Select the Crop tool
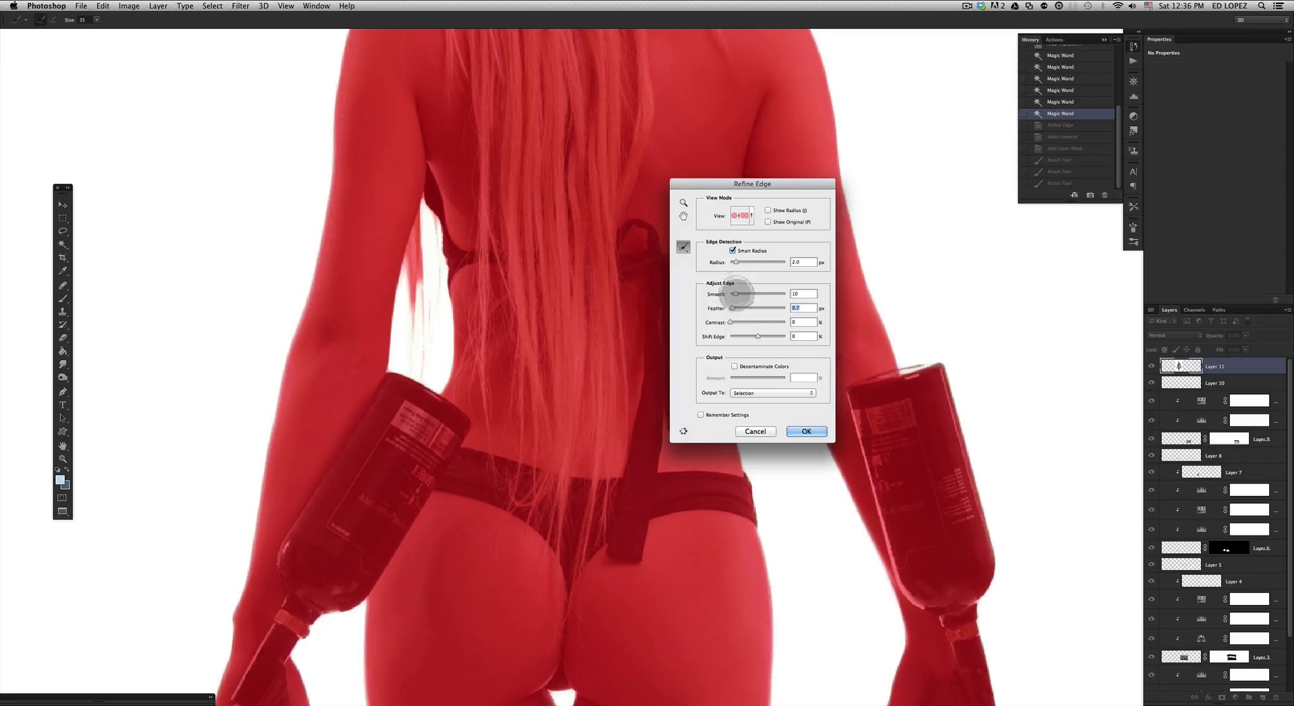The width and height of the screenshot is (1294, 706). pyautogui.click(x=63, y=258)
